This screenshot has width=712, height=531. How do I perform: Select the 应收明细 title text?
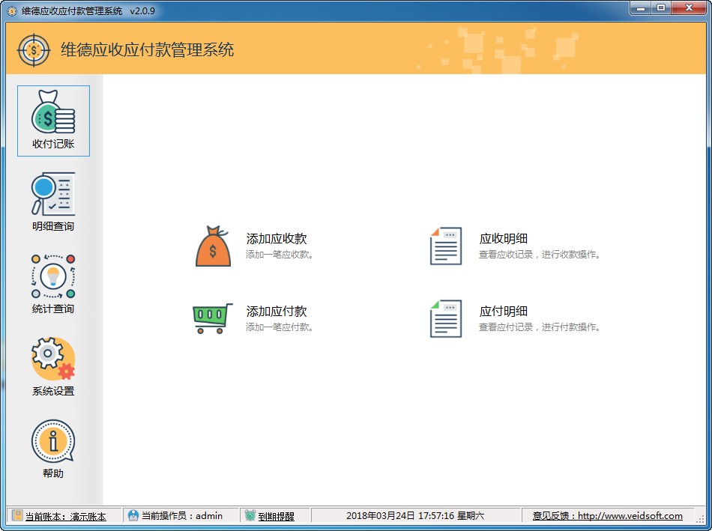point(504,239)
